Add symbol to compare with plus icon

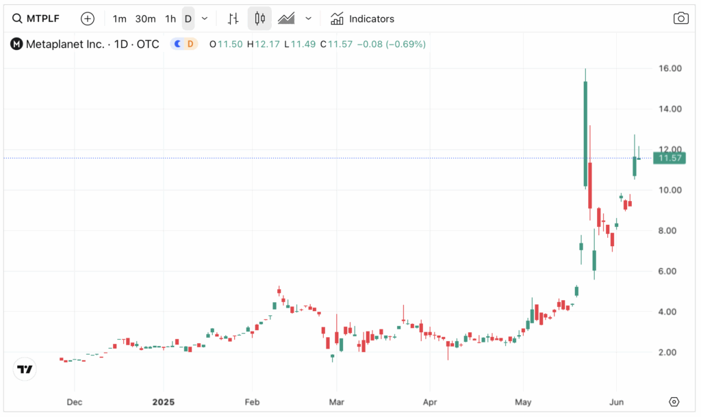(x=88, y=18)
